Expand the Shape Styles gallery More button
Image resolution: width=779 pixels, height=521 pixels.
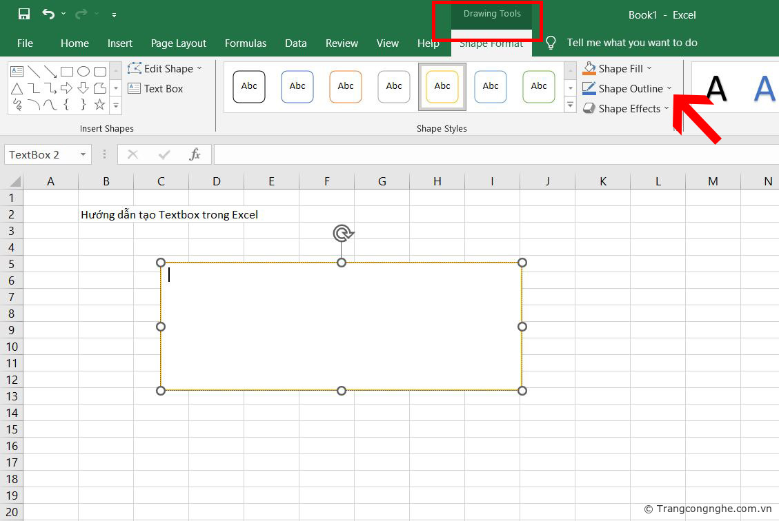pyautogui.click(x=570, y=105)
